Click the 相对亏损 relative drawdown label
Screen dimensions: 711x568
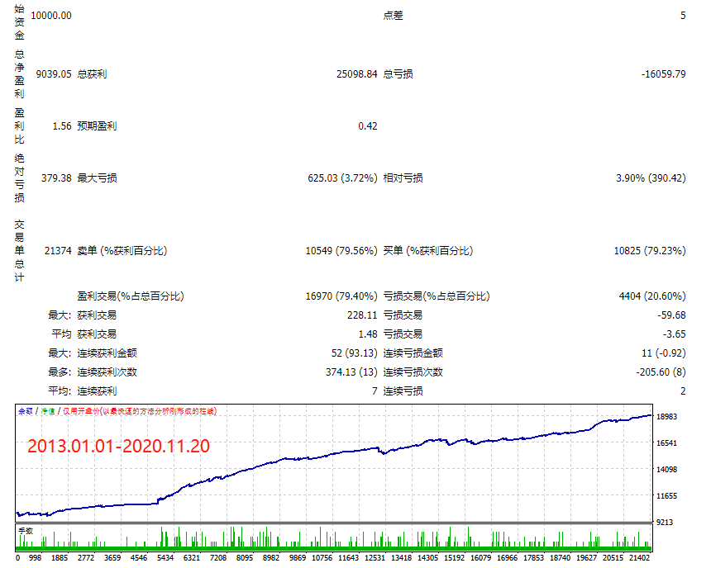[x=403, y=178]
